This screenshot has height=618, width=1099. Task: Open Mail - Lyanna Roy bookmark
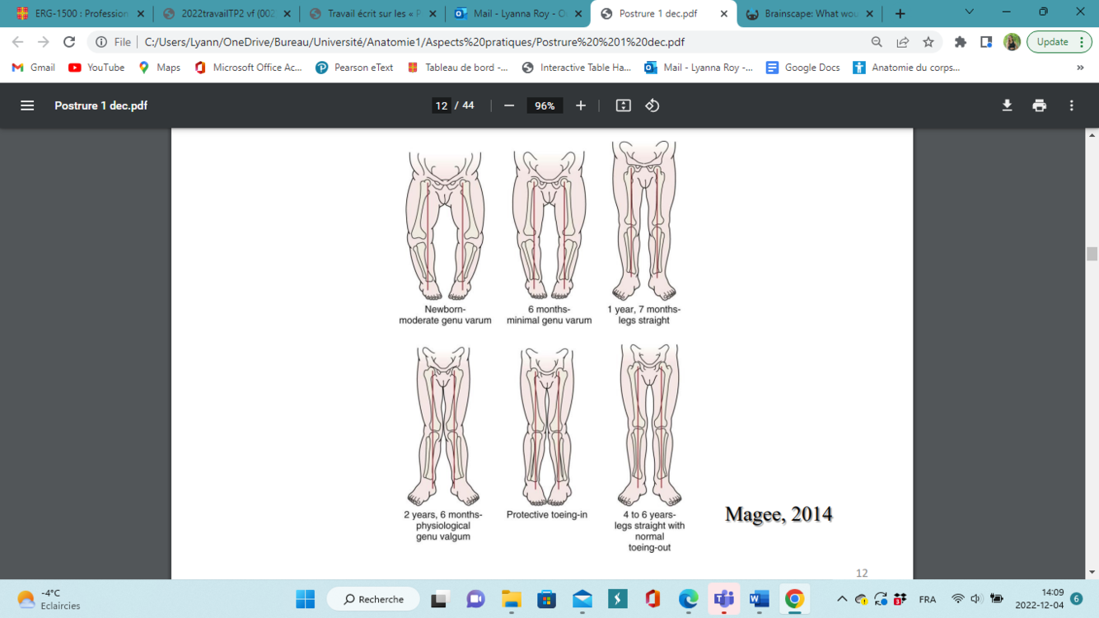699,68
